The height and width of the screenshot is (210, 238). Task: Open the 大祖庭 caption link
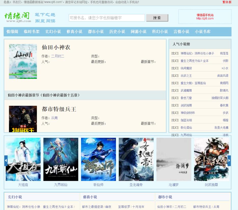point(23,185)
